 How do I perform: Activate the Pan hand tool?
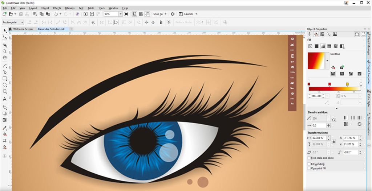(5, 57)
